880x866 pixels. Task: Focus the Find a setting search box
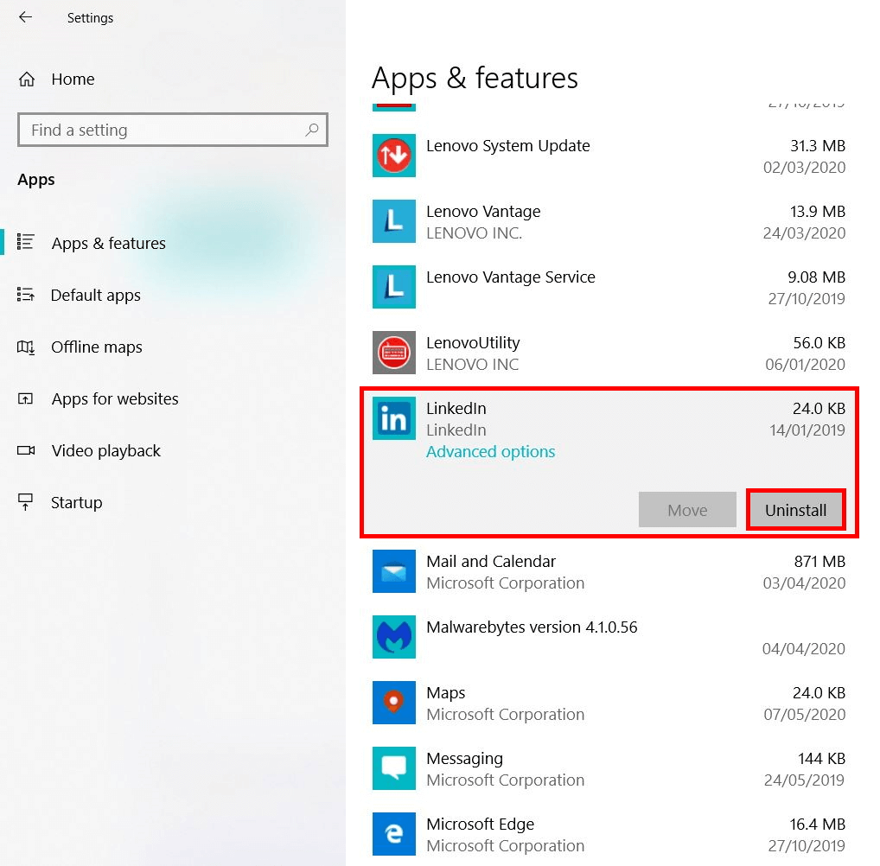tap(173, 130)
